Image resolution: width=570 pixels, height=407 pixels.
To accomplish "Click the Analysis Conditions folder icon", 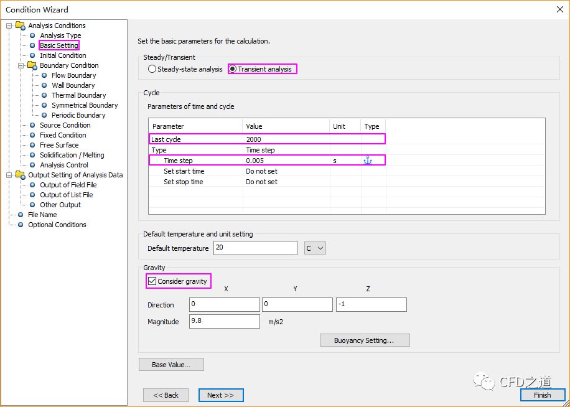I will (x=20, y=26).
